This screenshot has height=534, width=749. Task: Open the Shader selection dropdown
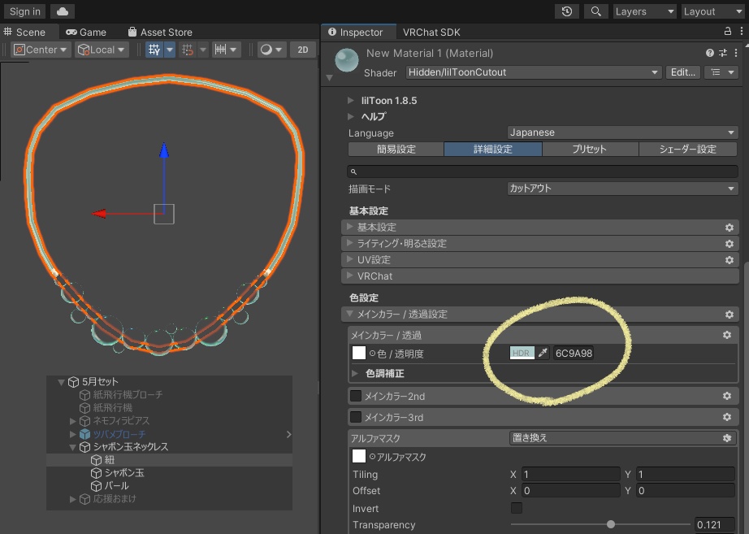click(534, 72)
